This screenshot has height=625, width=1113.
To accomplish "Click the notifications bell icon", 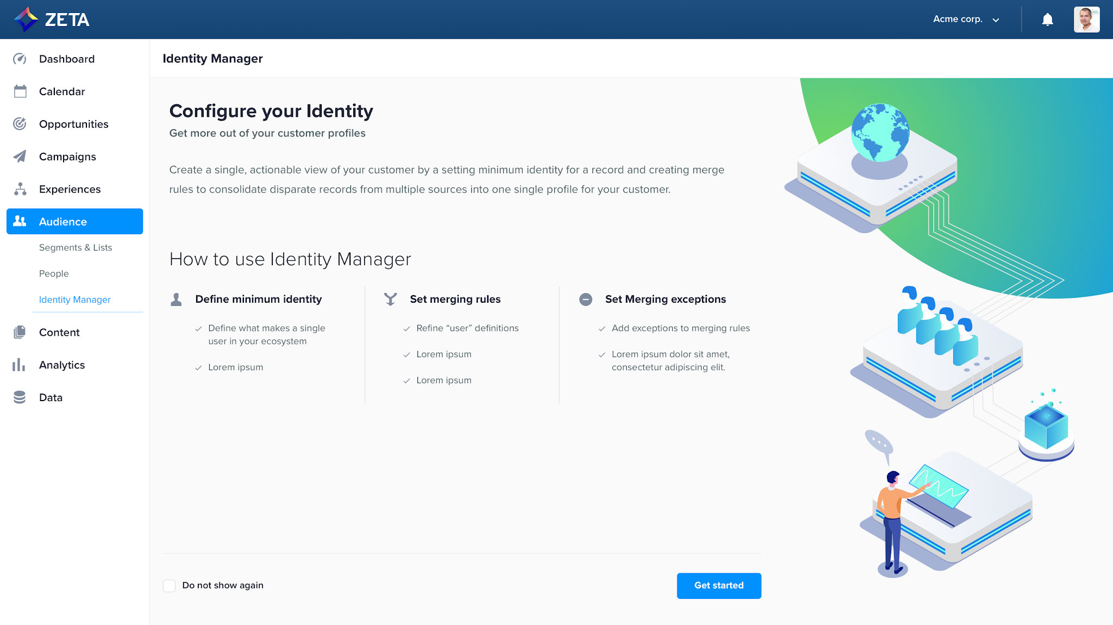I will tap(1047, 19).
